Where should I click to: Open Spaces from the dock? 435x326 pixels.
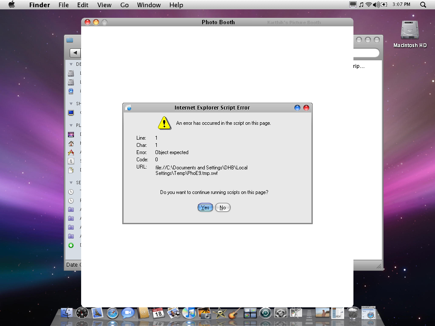(x=250, y=313)
